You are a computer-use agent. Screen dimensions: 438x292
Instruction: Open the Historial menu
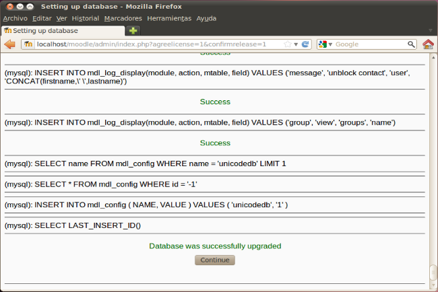coord(85,18)
